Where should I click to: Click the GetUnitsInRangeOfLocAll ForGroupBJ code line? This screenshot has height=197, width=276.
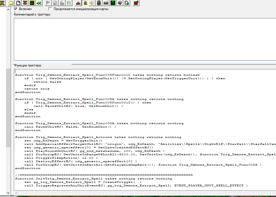click(150, 154)
